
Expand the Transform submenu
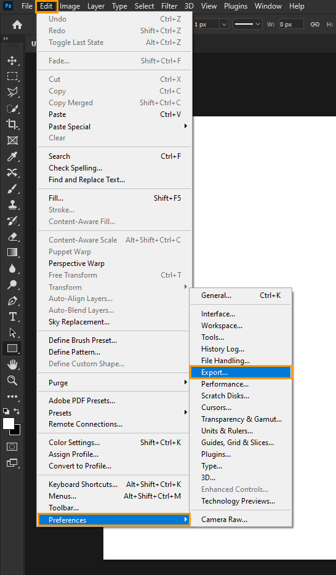coord(114,287)
